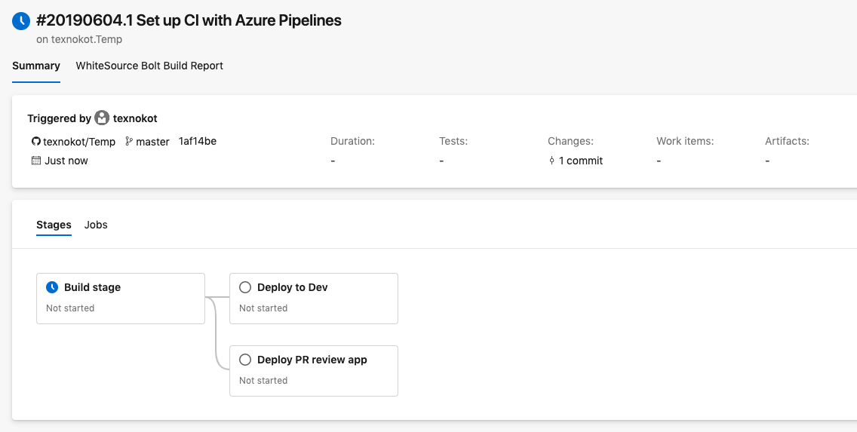Image resolution: width=857 pixels, height=432 pixels.
Task: Click the commit icon beside 1 commit
Action: (x=552, y=161)
